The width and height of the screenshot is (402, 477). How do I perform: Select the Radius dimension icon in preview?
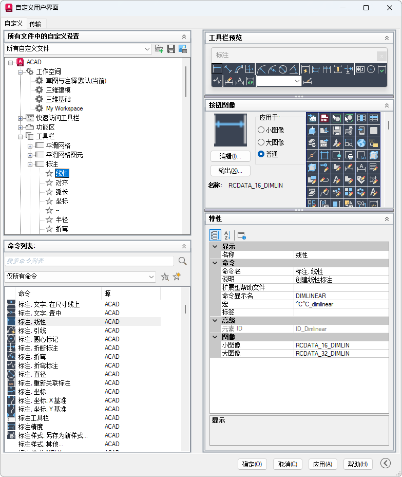click(261, 69)
